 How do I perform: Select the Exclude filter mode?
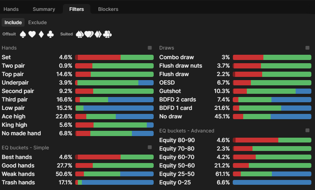[x=38, y=23]
